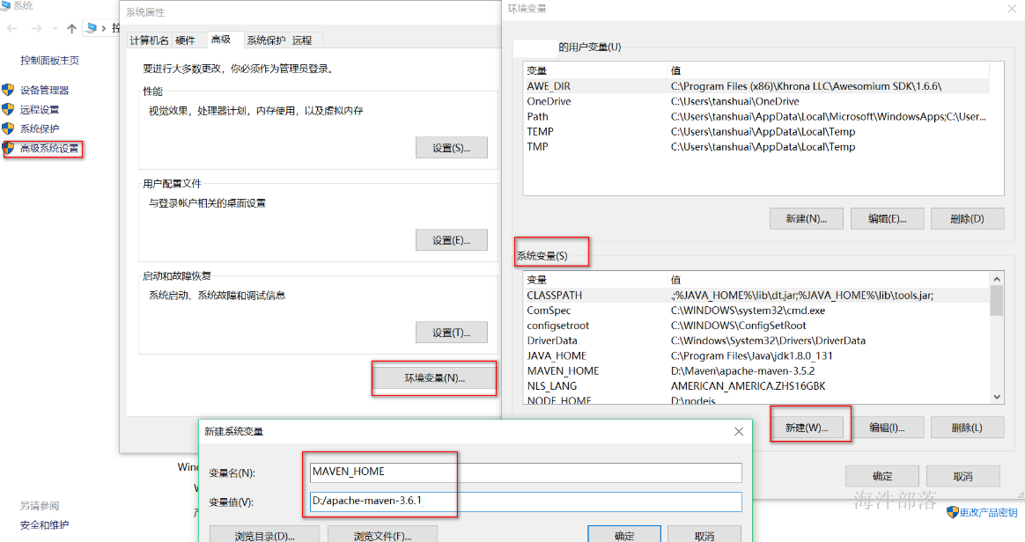
Task: Open 远程设置 link
Action: (x=40, y=109)
